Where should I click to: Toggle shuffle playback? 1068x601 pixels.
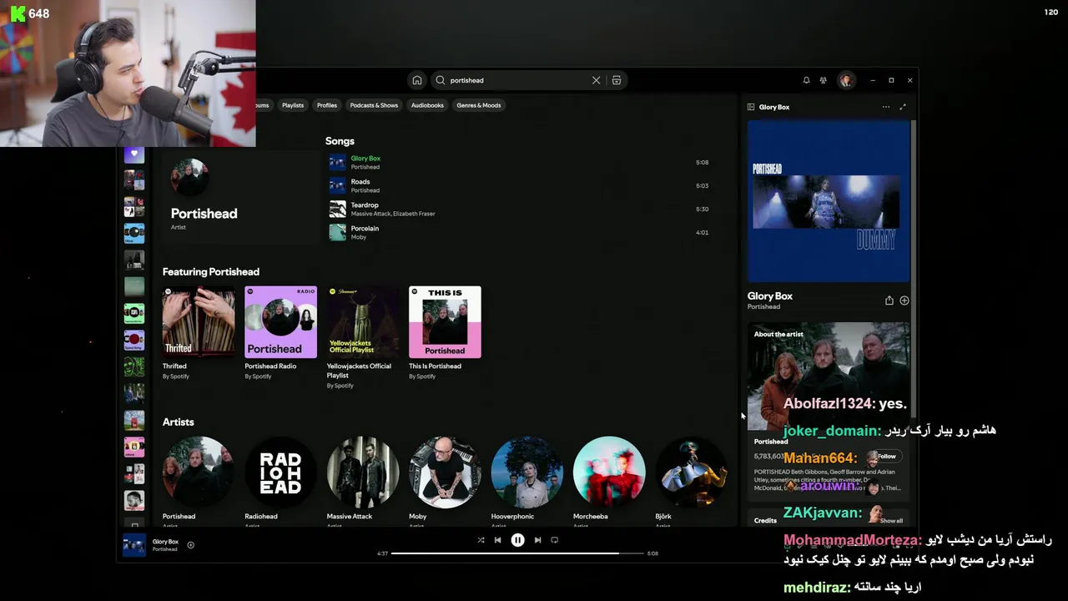[x=481, y=540]
